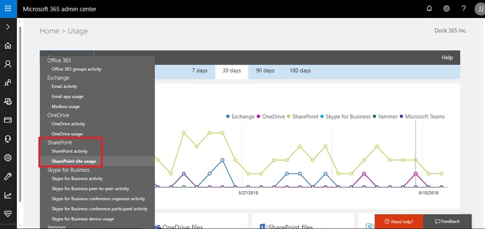
Task: Click the Help link in the report bar
Action: (x=447, y=58)
